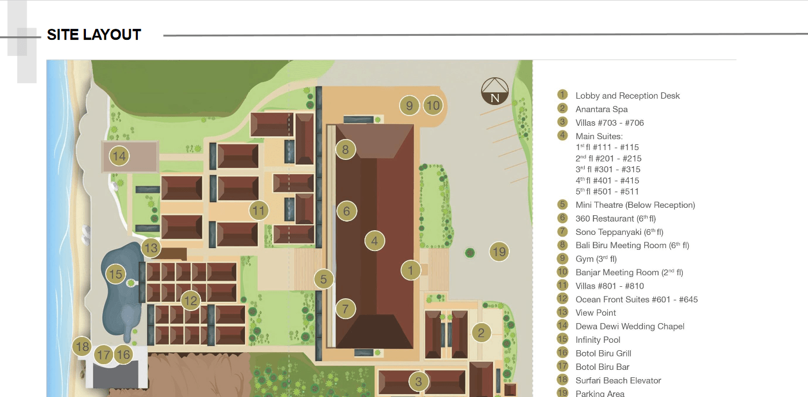808x397 pixels.
Task: Select map marker 18 near the beach
Action: 82,347
